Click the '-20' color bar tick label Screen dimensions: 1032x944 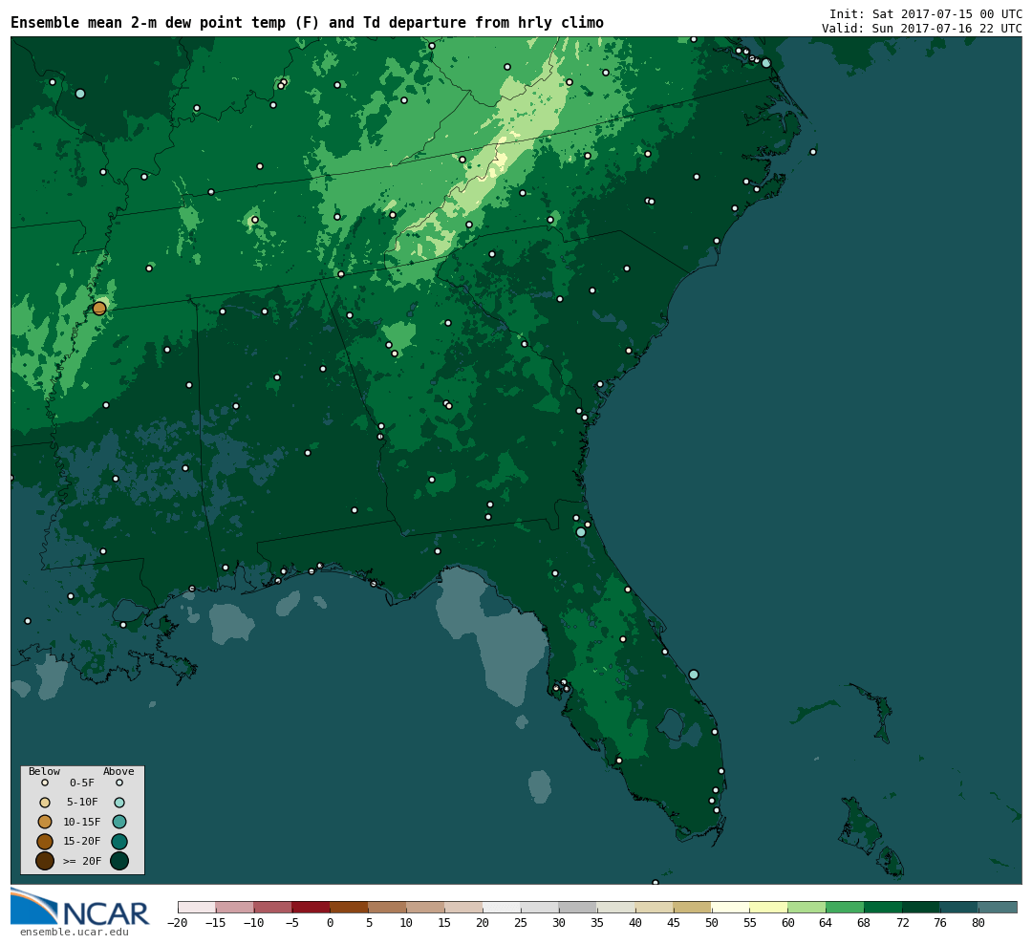[x=177, y=923]
